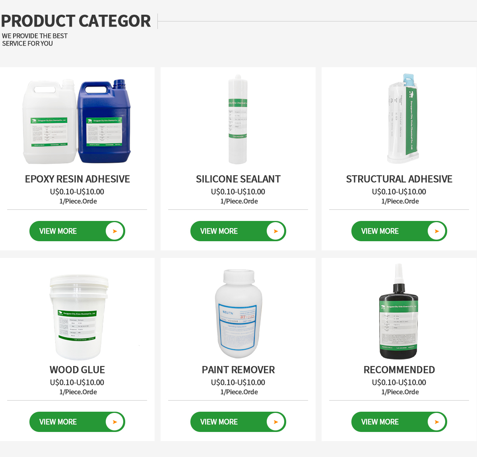Open the epoxy resin jugs product image

click(x=77, y=121)
